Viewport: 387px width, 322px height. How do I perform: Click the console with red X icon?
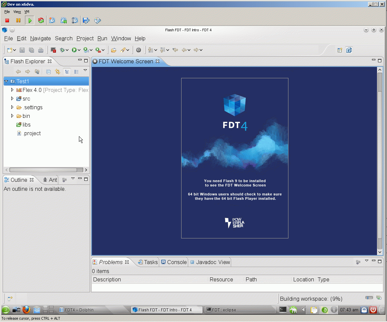(x=53, y=50)
